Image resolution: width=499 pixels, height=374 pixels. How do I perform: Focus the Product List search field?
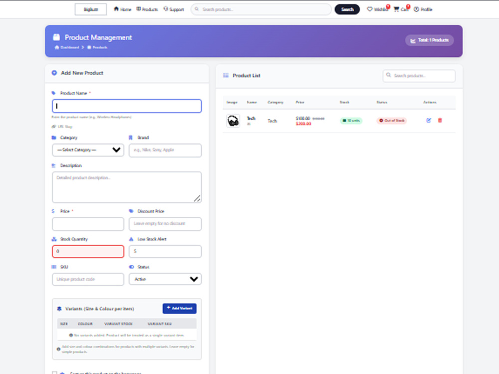click(419, 76)
